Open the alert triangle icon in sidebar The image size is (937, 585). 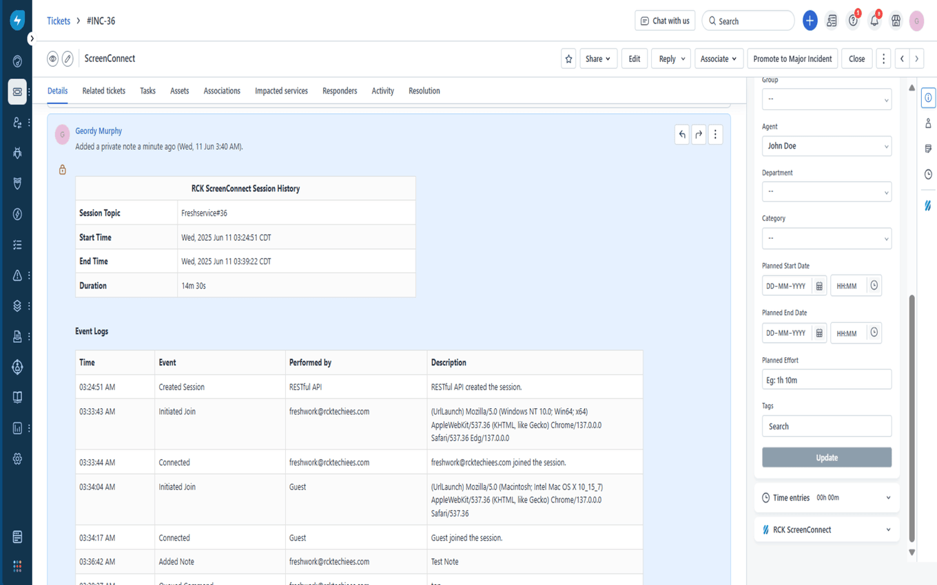coord(17,275)
